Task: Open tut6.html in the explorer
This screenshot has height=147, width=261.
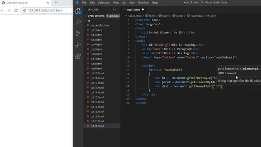Action: coord(96,54)
